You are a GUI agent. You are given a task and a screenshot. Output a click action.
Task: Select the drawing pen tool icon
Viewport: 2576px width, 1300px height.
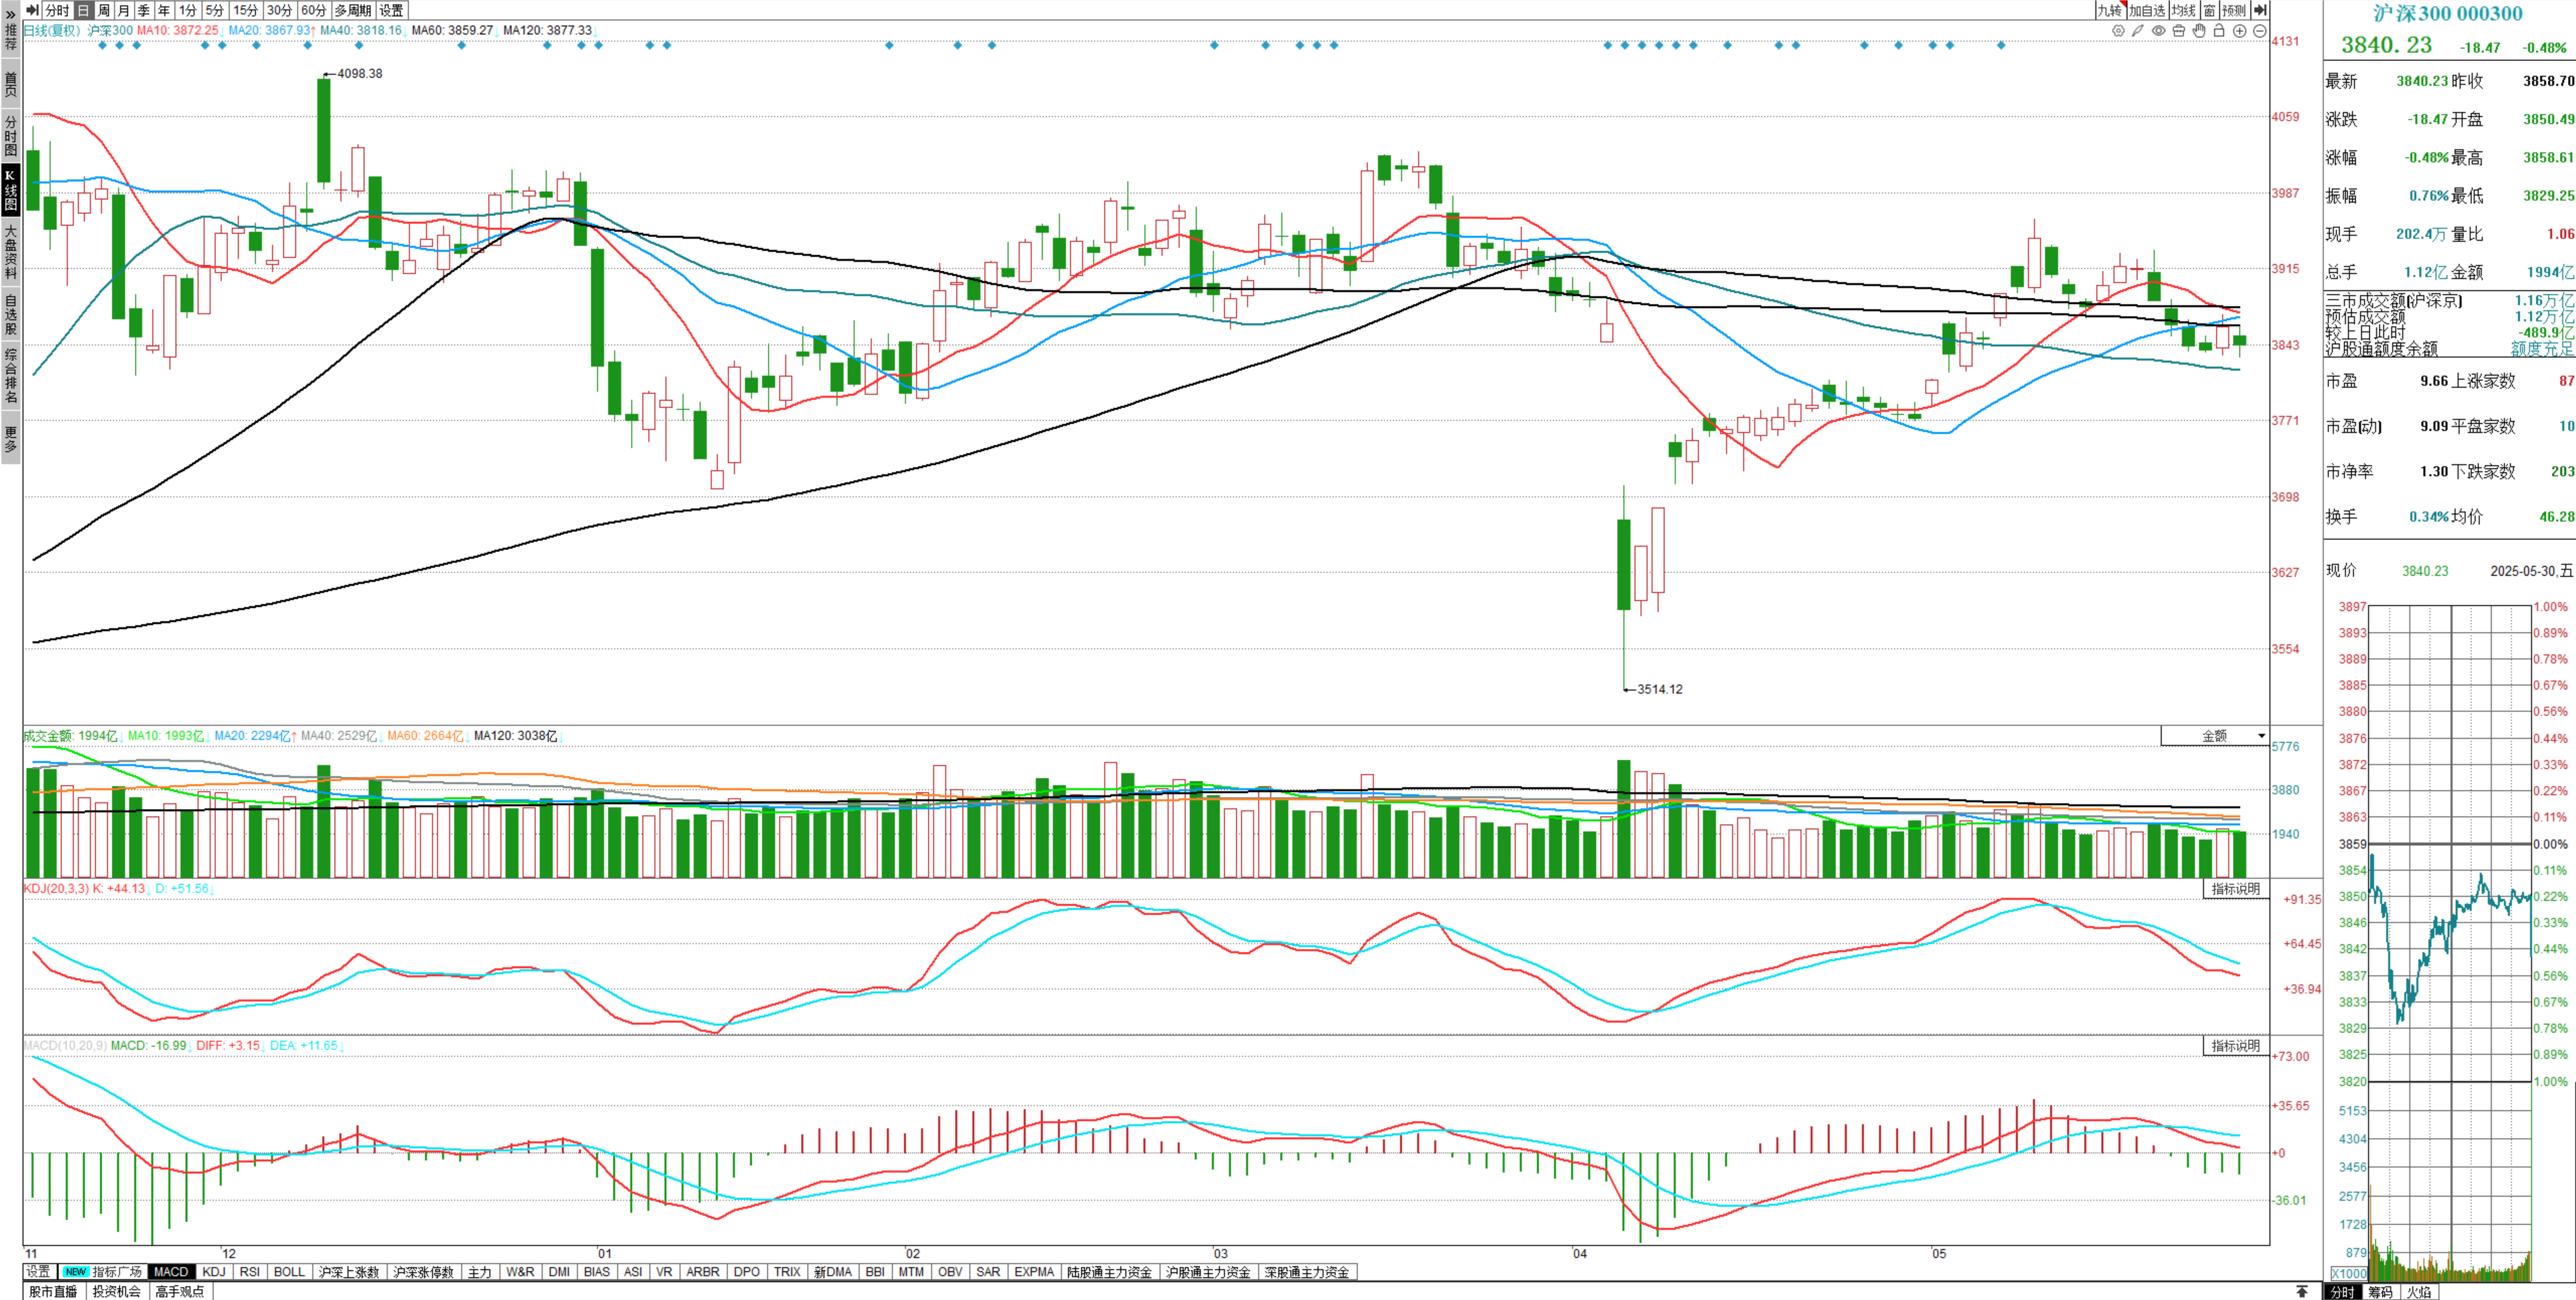pos(2138,31)
